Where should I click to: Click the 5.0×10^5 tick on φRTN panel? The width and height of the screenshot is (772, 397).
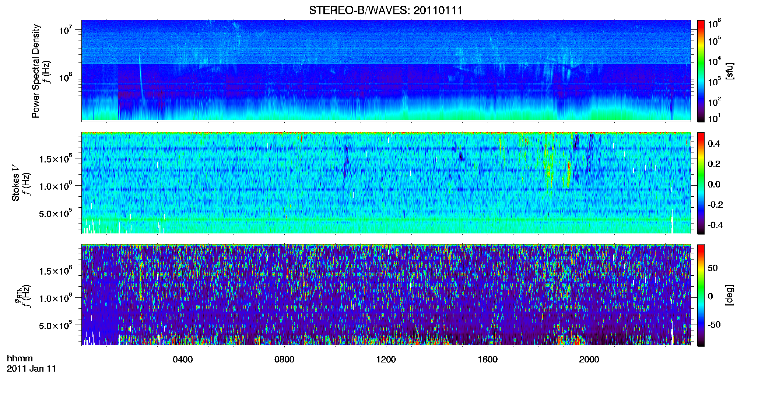(x=56, y=325)
